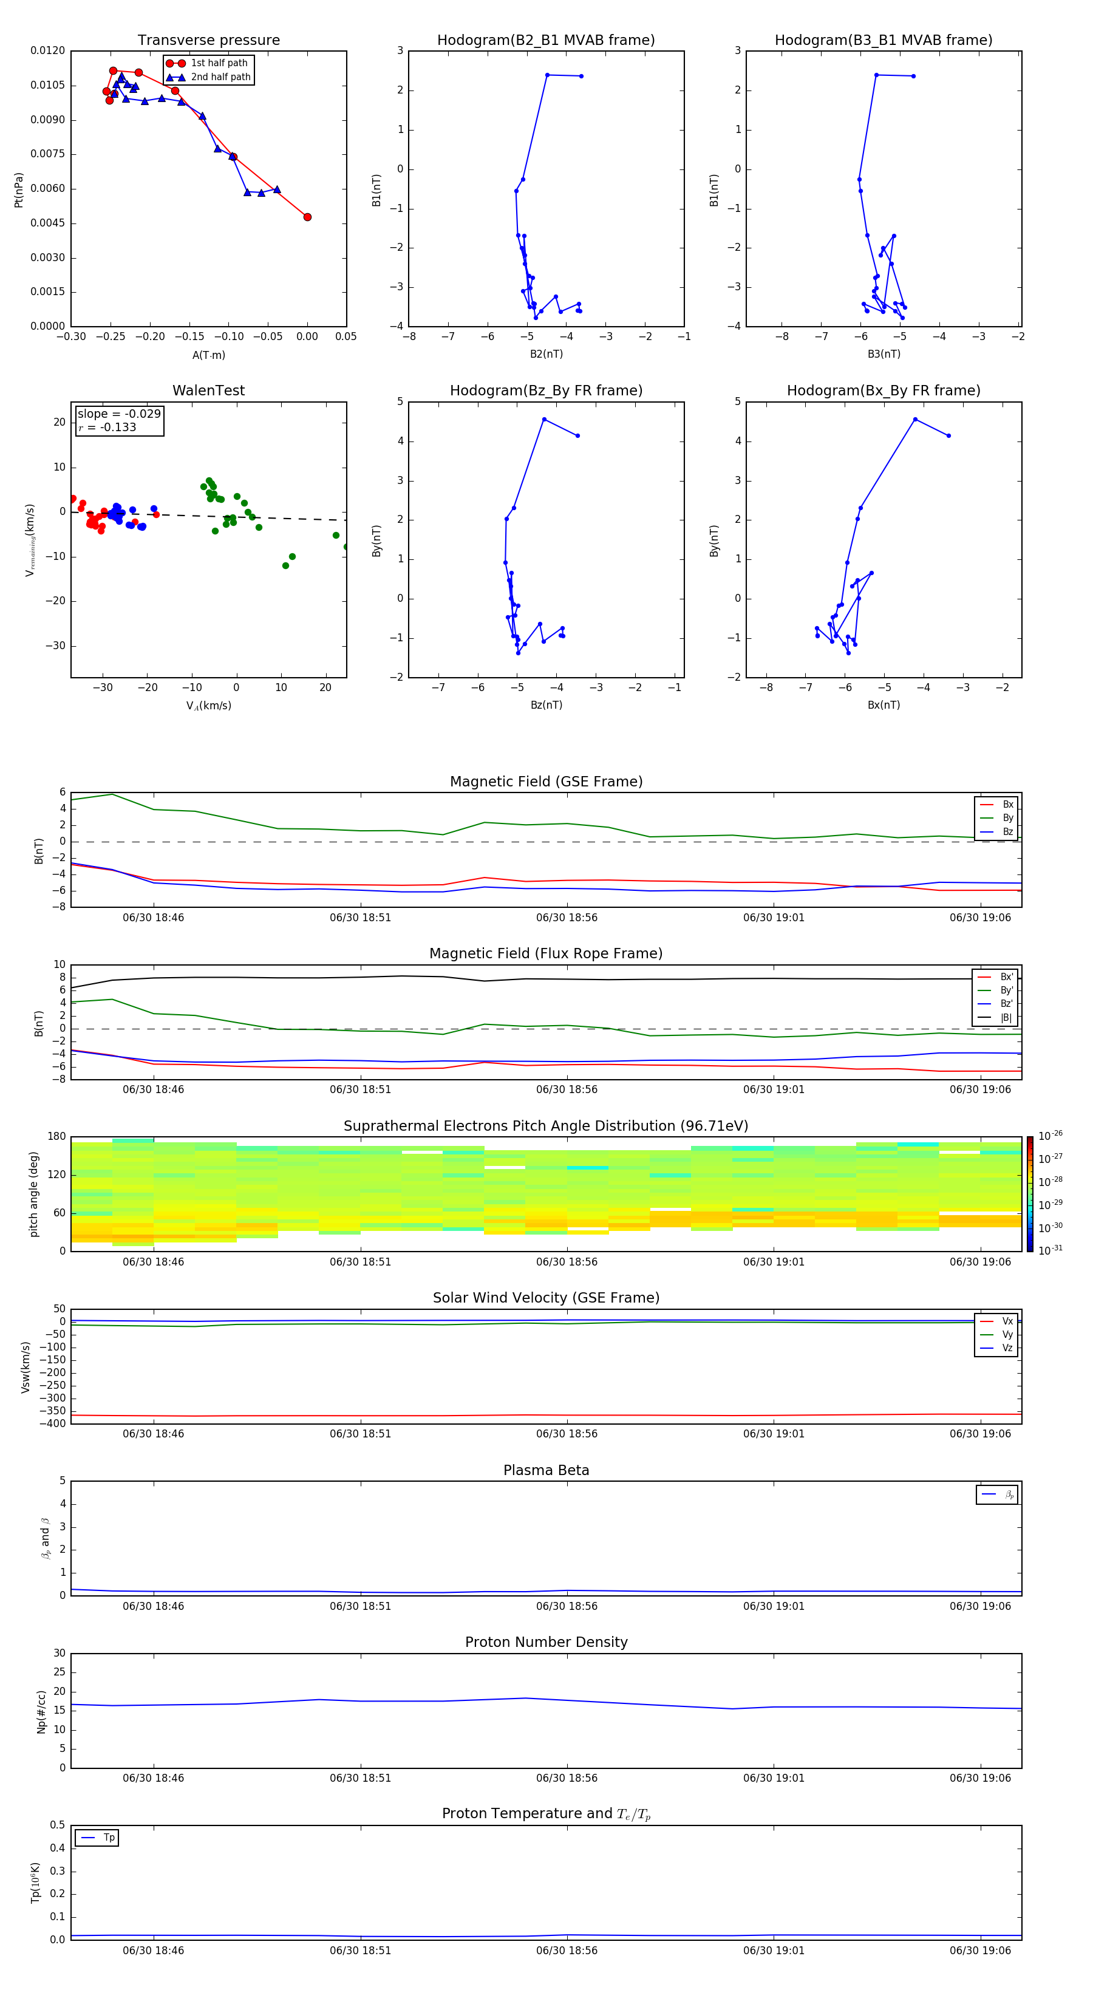Click '06/30 18:51' under the Proton Number Density plot

[x=360, y=1778]
